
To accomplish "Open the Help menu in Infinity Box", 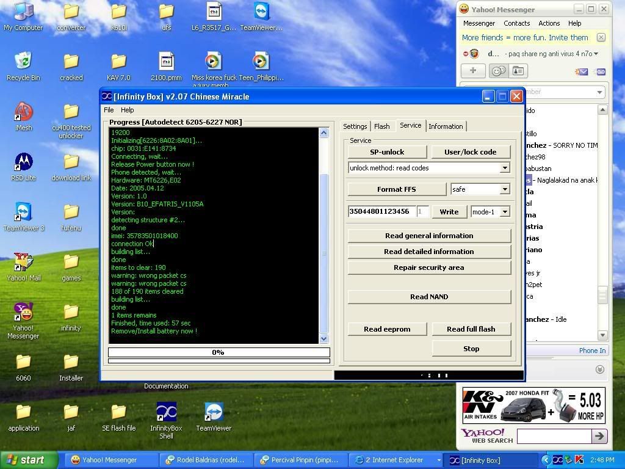I will point(127,110).
